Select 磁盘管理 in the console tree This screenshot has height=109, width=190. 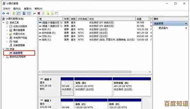(x=18, y=53)
